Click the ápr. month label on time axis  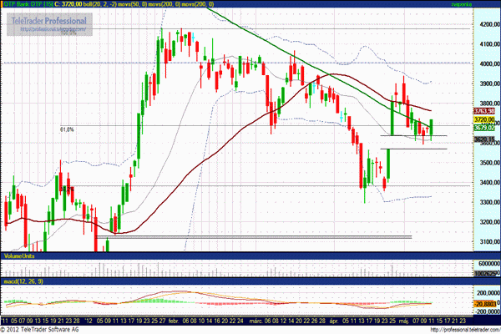333,321
